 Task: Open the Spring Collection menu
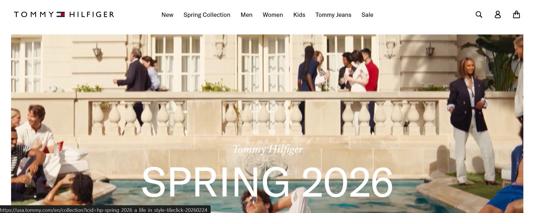pyautogui.click(x=207, y=15)
